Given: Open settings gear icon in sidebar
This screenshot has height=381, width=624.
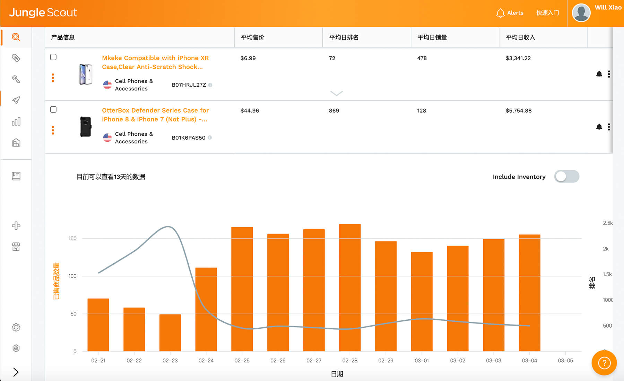Looking at the screenshot, I should pyautogui.click(x=16, y=327).
